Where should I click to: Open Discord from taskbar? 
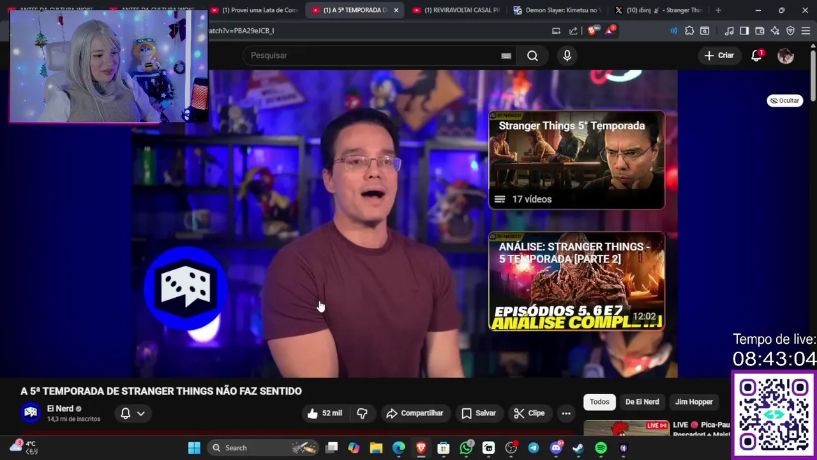point(556,448)
